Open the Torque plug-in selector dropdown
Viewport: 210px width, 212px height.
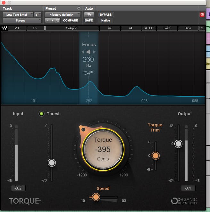(x=22, y=21)
